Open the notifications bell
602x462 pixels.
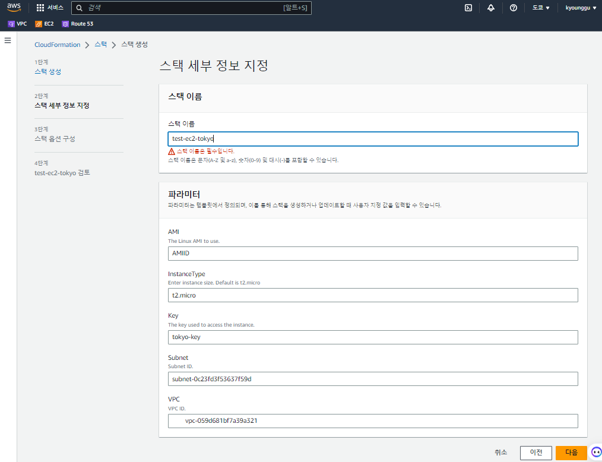click(490, 8)
